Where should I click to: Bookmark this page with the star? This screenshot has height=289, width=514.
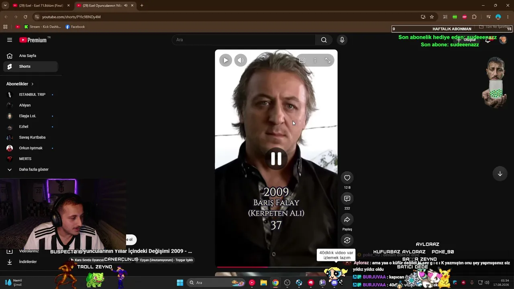(x=432, y=17)
